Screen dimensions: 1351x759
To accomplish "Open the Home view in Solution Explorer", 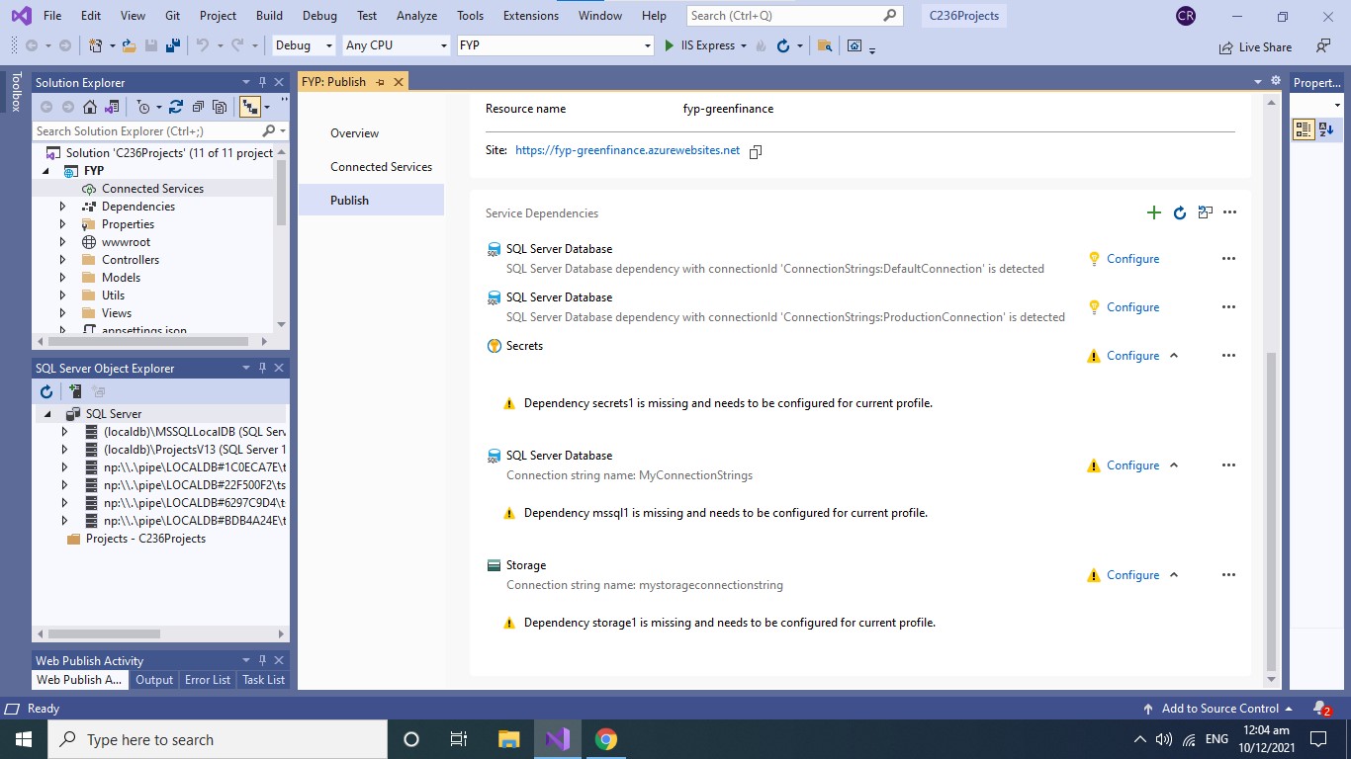I will (89, 107).
